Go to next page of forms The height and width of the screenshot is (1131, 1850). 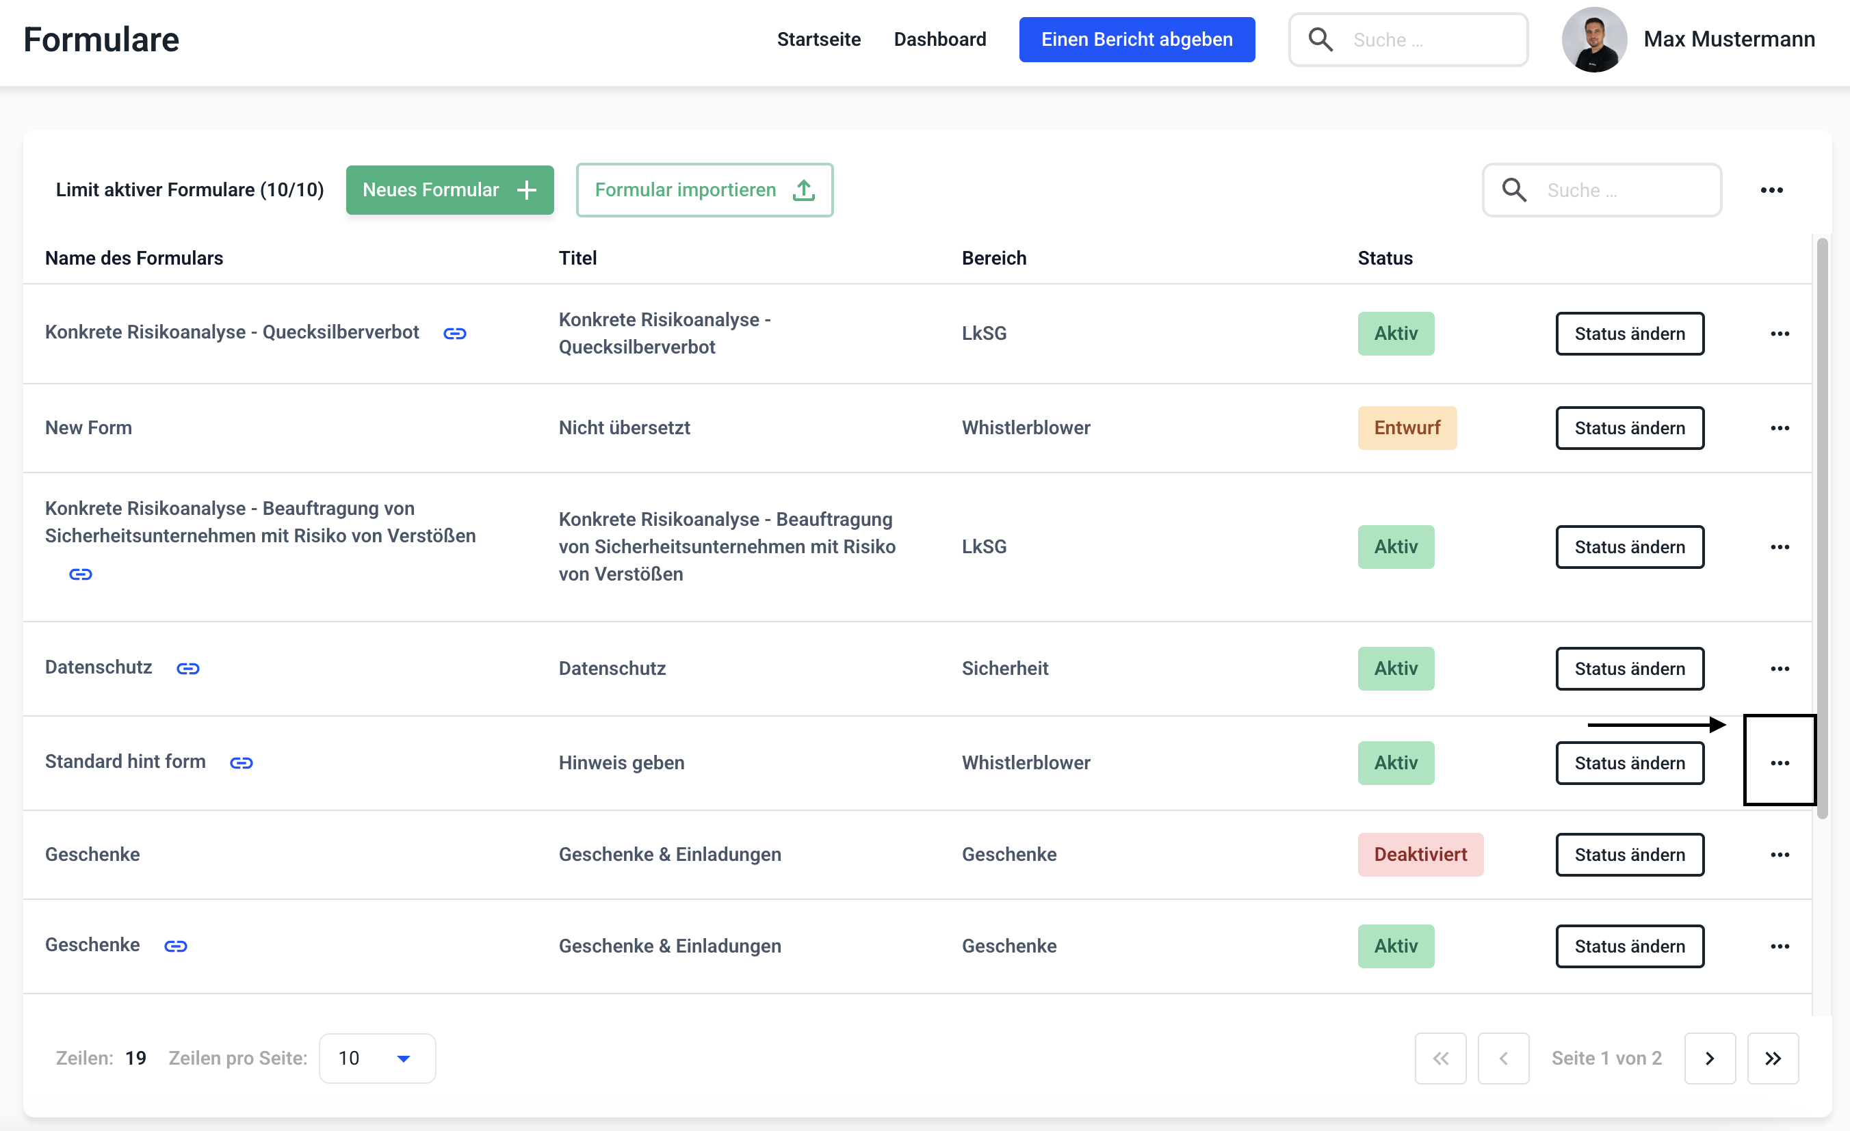1710,1057
